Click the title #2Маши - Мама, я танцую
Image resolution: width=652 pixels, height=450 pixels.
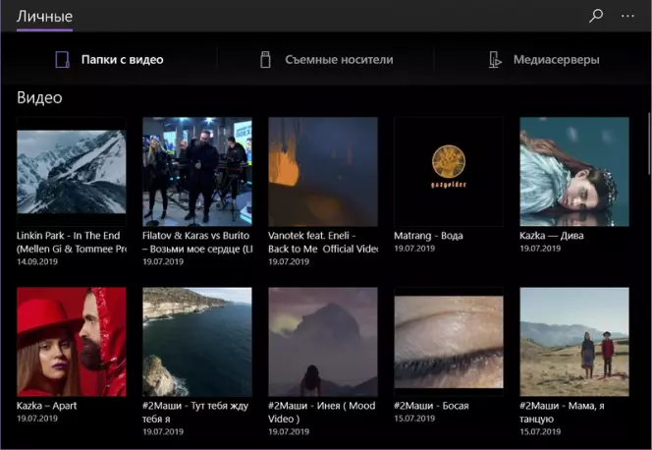pos(563,412)
